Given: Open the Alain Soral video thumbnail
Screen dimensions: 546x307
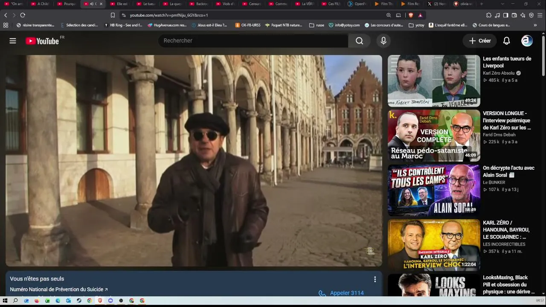Looking at the screenshot, I should [x=434, y=190].
